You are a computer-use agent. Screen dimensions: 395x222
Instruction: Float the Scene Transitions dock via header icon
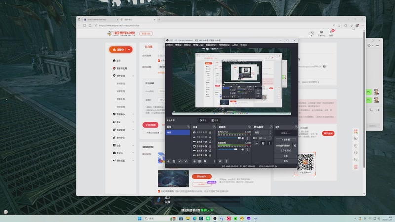coord(271,127)
